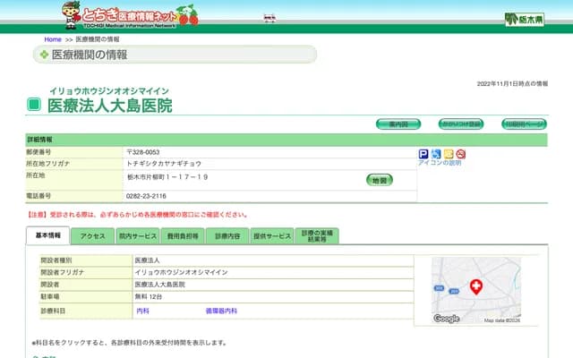Click the 2022年11月1日時点の情報 date text
Screen dimensions: 573x358
[x=512, y=83]
